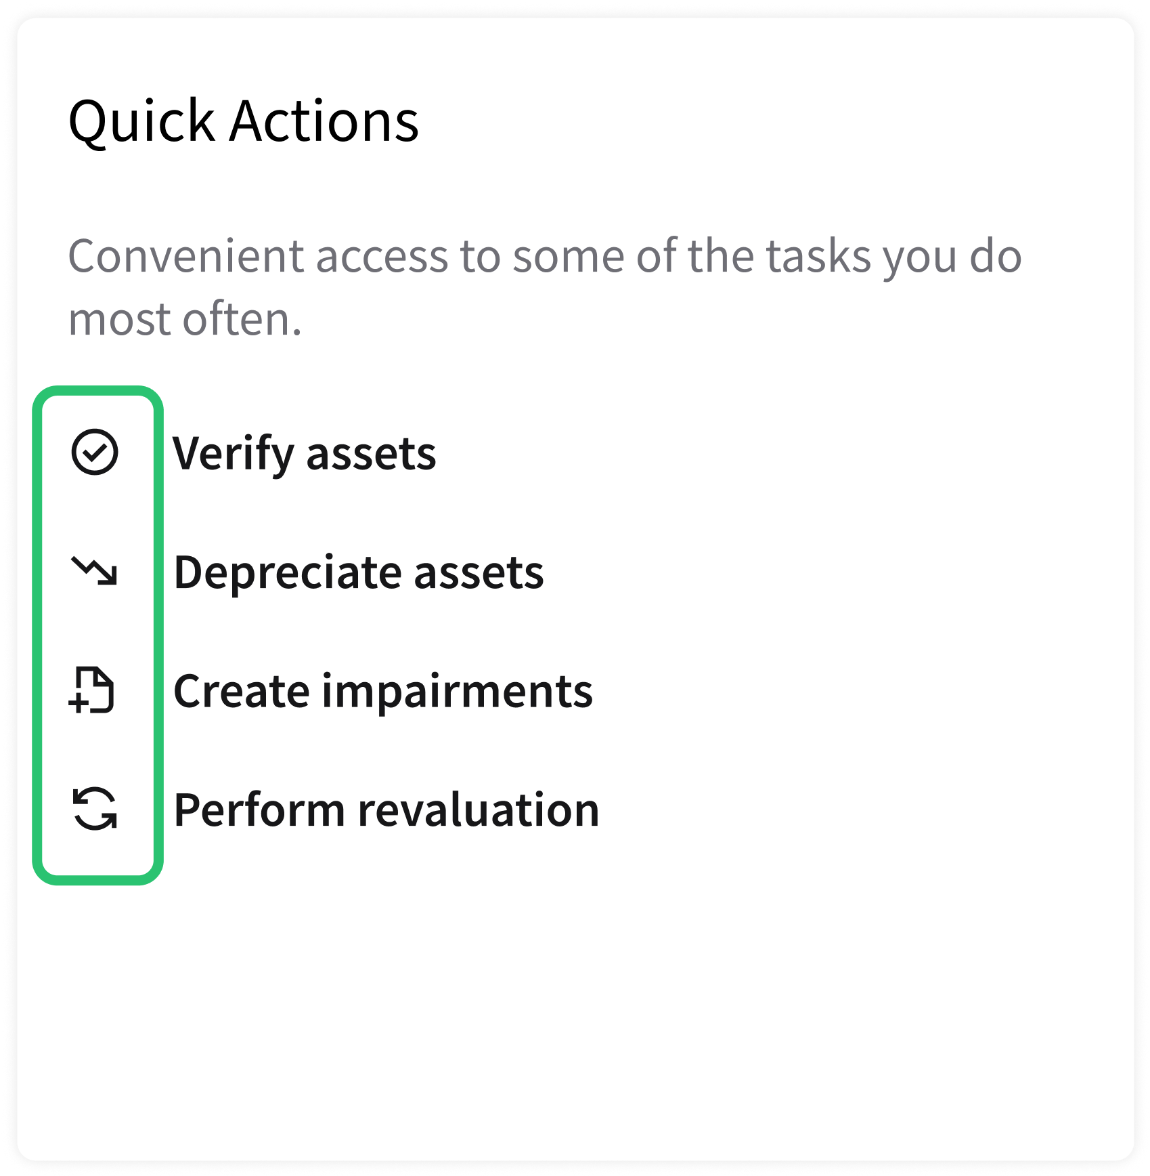Click the Quick Actions heading
The height and width of the screenshot is (1176, 1150).
244,121
